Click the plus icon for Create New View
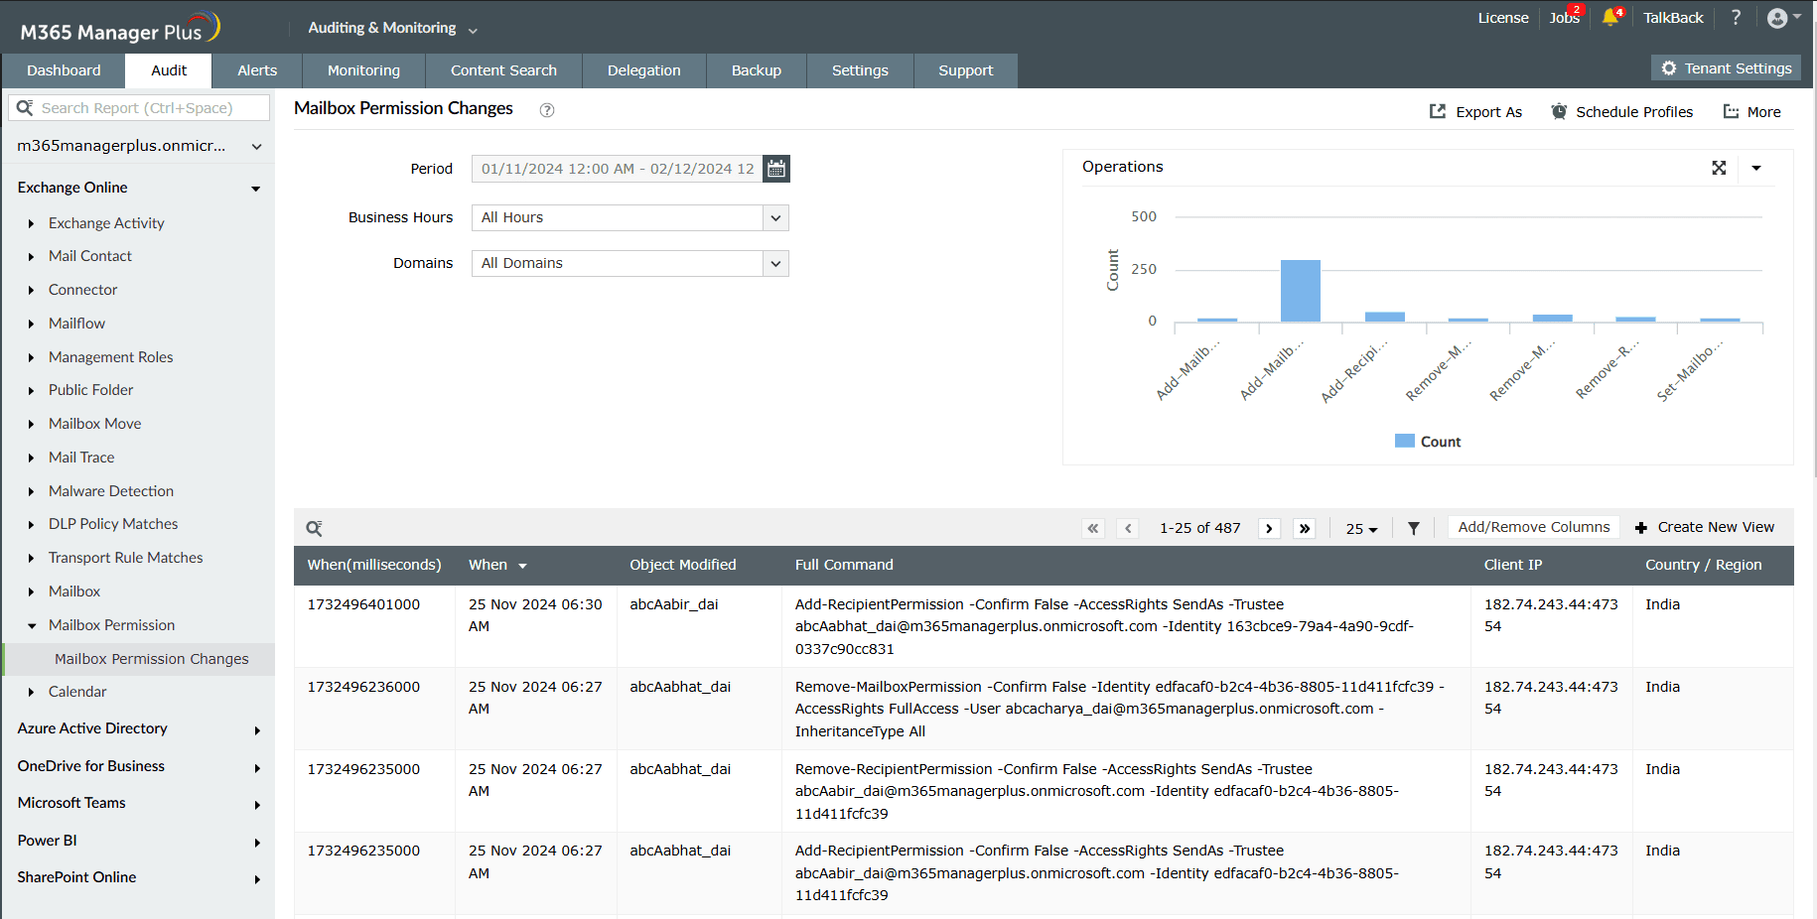1817x919 pixels. [x=1641, y=528]
